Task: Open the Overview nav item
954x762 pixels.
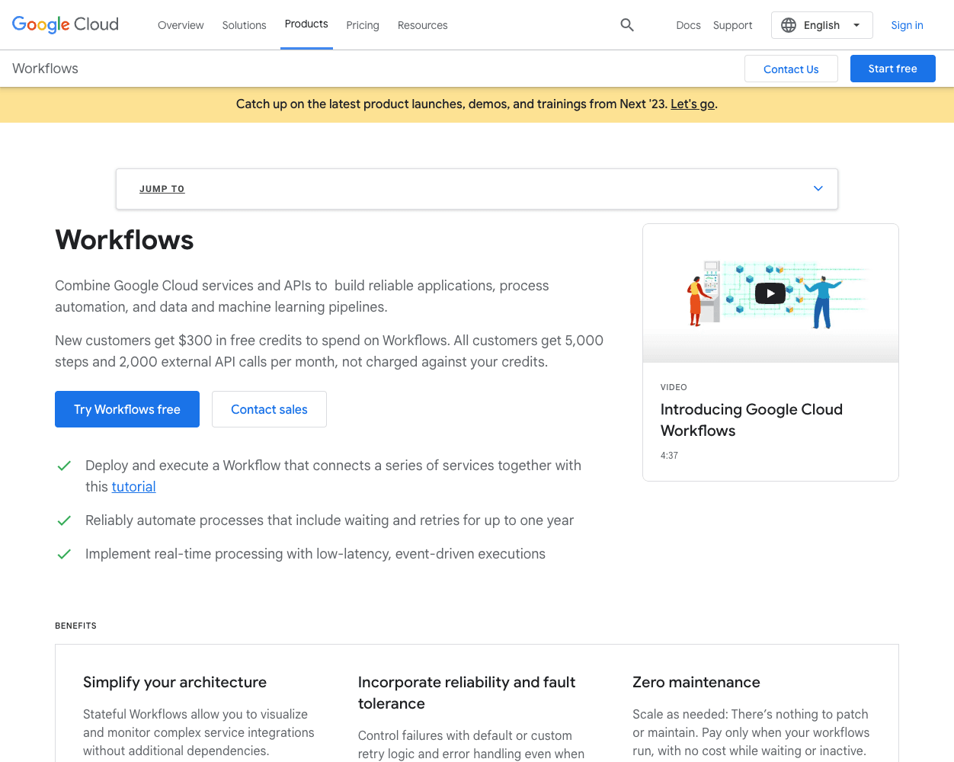Action: click(181, 25)
